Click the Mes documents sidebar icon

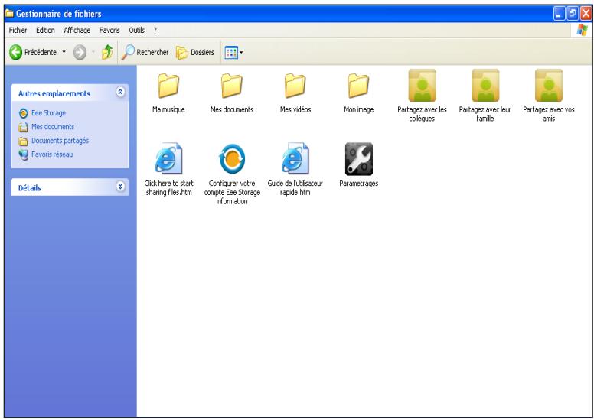point(24,127)
